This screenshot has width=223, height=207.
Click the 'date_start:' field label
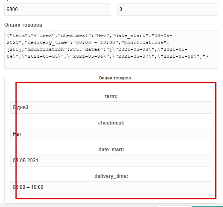(x=111, y=149)
